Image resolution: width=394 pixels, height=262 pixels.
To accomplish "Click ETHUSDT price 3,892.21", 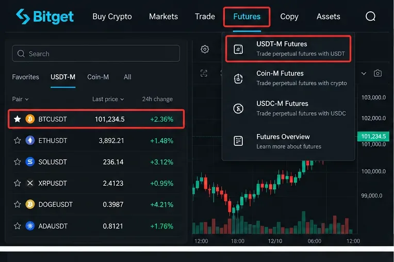I will (x=111, y=140).
